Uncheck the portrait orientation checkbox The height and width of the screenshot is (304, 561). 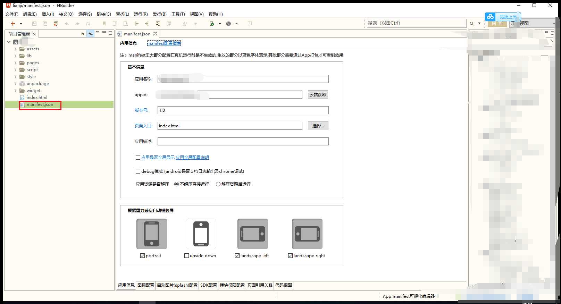pos(142,256)
